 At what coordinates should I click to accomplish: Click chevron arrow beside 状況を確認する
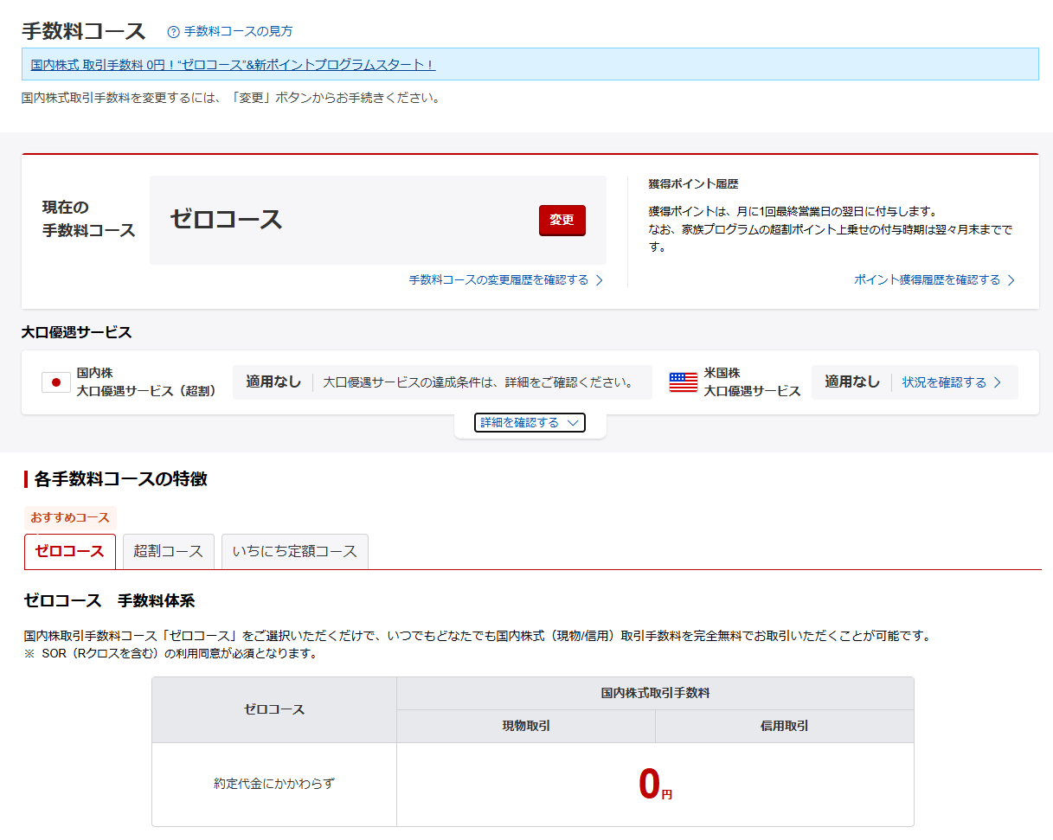(998, 382)
